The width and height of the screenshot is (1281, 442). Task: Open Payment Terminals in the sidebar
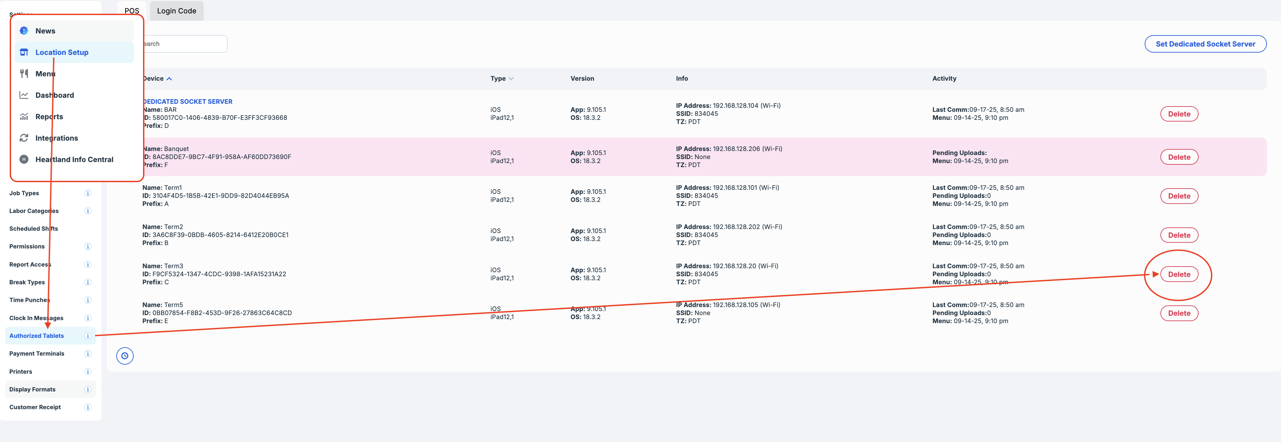(37, 354)
